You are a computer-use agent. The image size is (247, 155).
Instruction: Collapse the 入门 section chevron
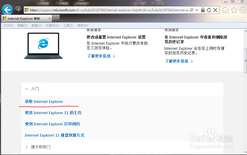coord(27,89)
